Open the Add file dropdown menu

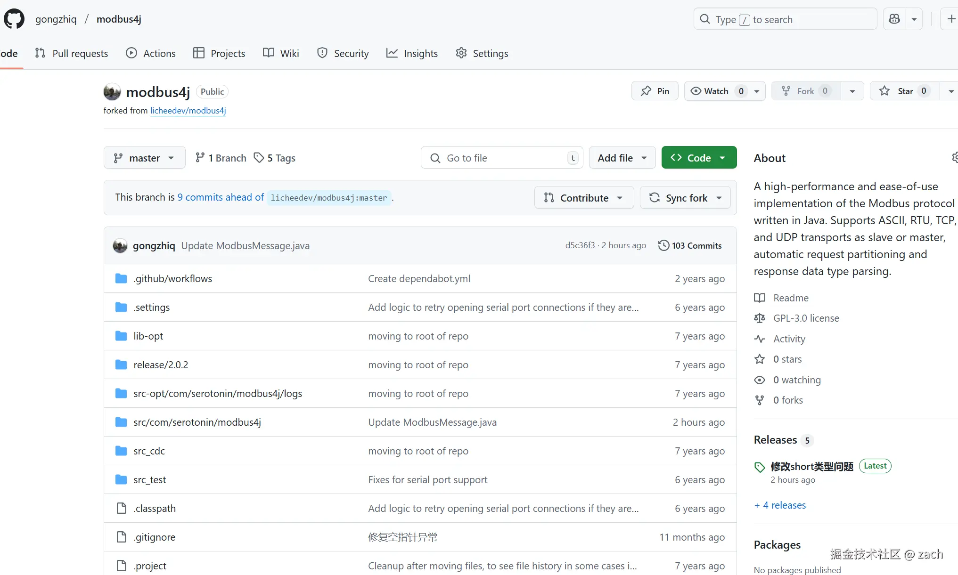pos(622,158)
